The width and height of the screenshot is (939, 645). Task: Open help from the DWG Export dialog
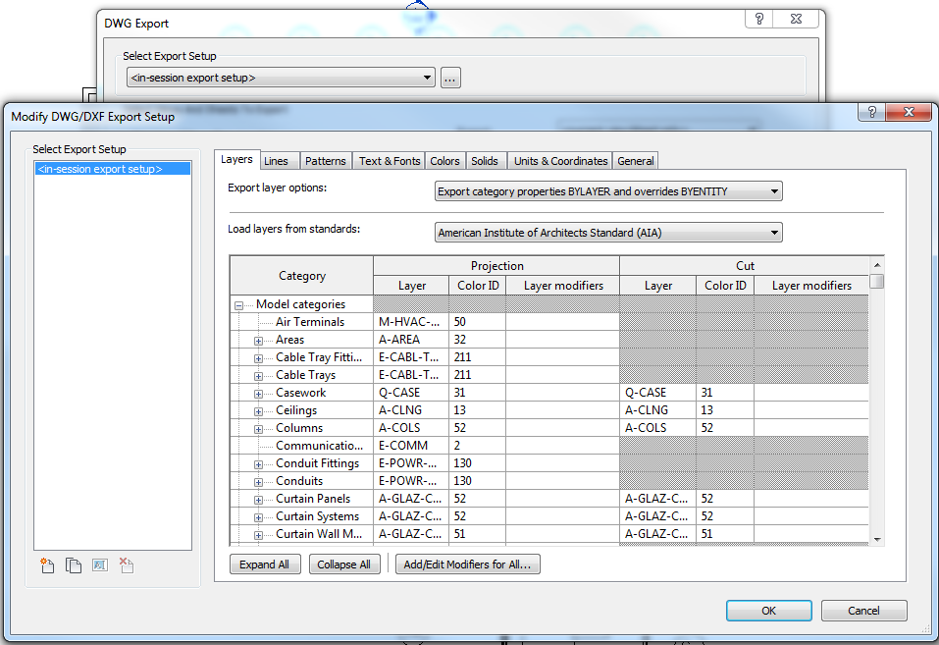click(x=757, y=19)
